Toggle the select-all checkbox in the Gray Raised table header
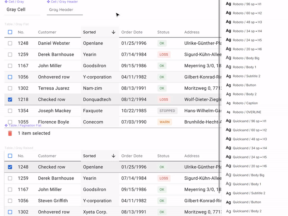The image size is (288, 216). click(10, 156)
